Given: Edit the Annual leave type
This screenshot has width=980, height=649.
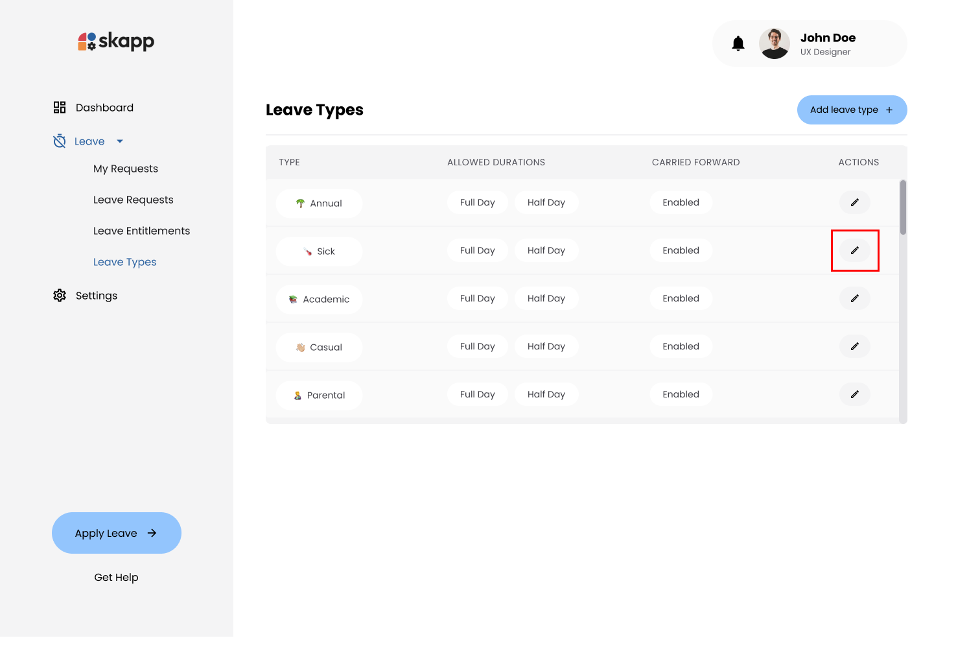Looking at the screenshot, I should [854, 202].
